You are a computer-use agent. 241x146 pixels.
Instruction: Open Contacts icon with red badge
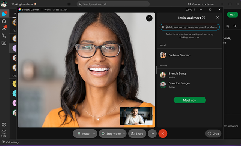4,28
